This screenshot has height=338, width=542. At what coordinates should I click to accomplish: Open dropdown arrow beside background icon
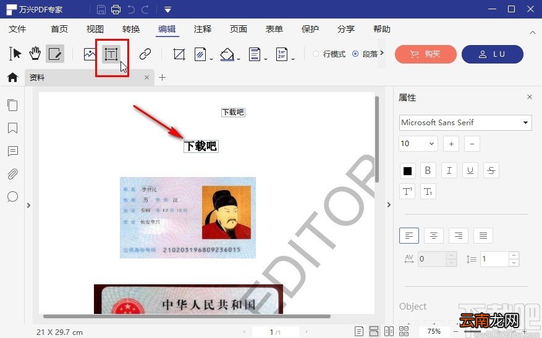239,59
